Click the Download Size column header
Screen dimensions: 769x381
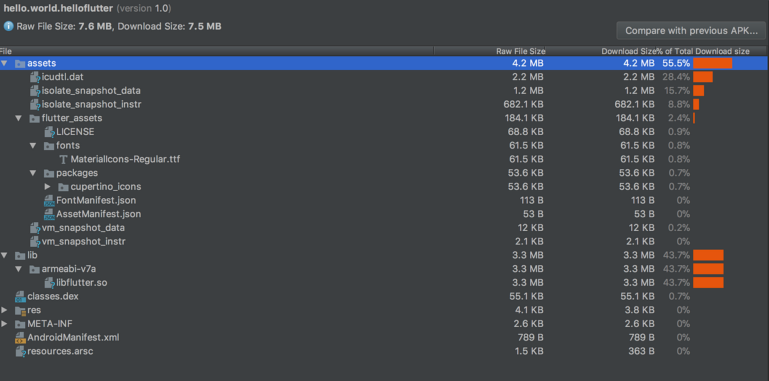[x=628, y=51]
